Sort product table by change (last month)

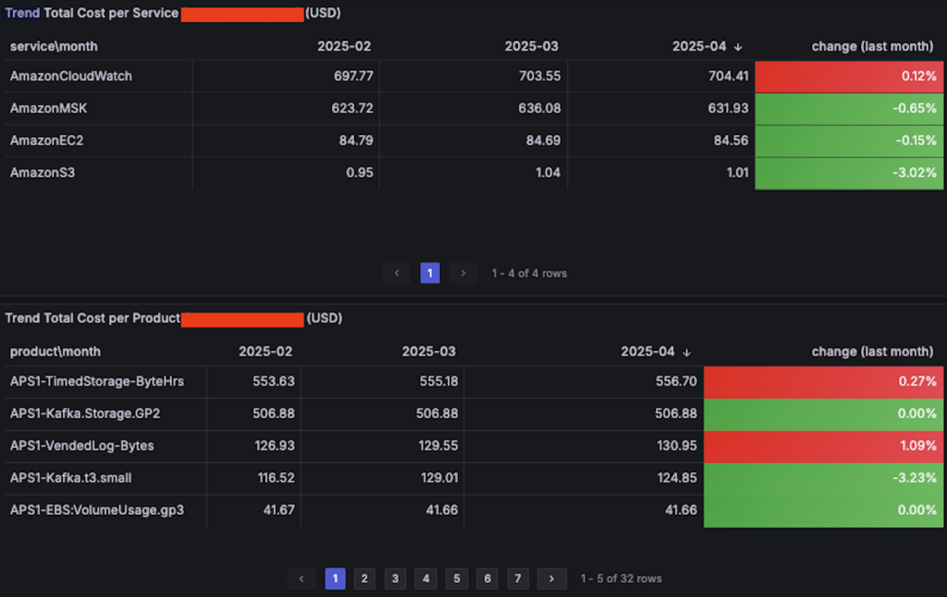tap(872, 352)
